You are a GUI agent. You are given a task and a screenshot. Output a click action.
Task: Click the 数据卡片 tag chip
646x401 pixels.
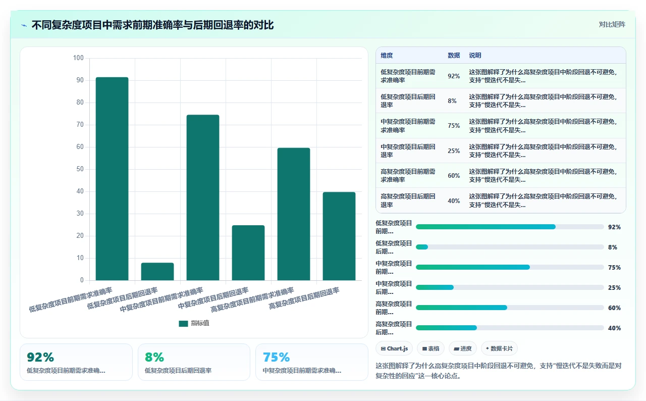499,348
